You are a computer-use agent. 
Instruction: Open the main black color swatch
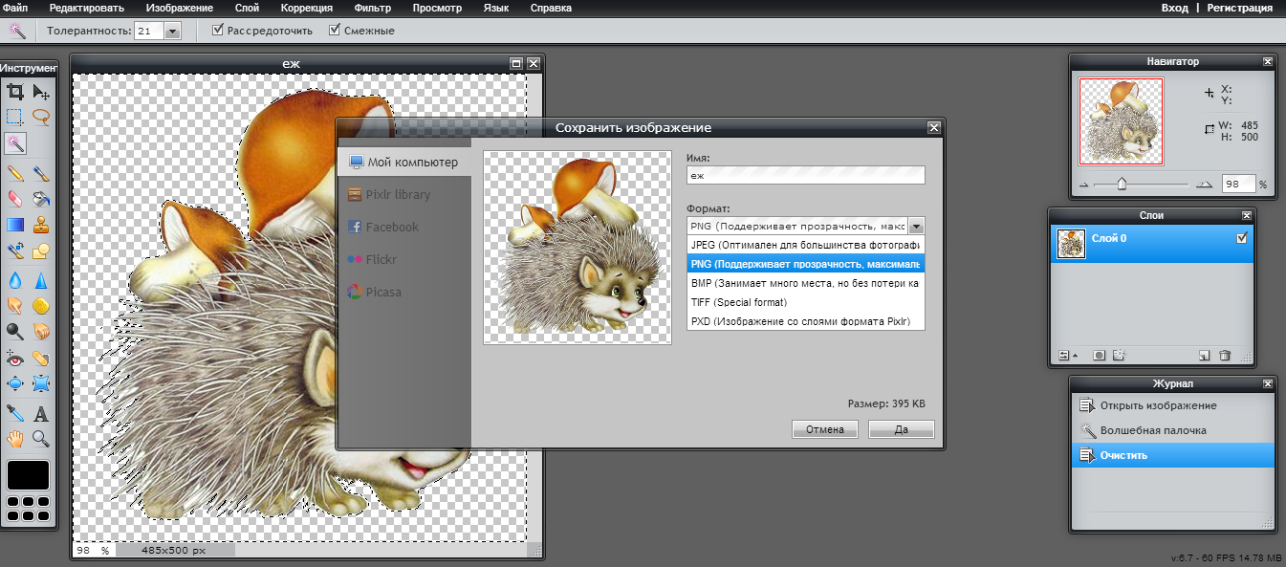[x=29, y=475]
